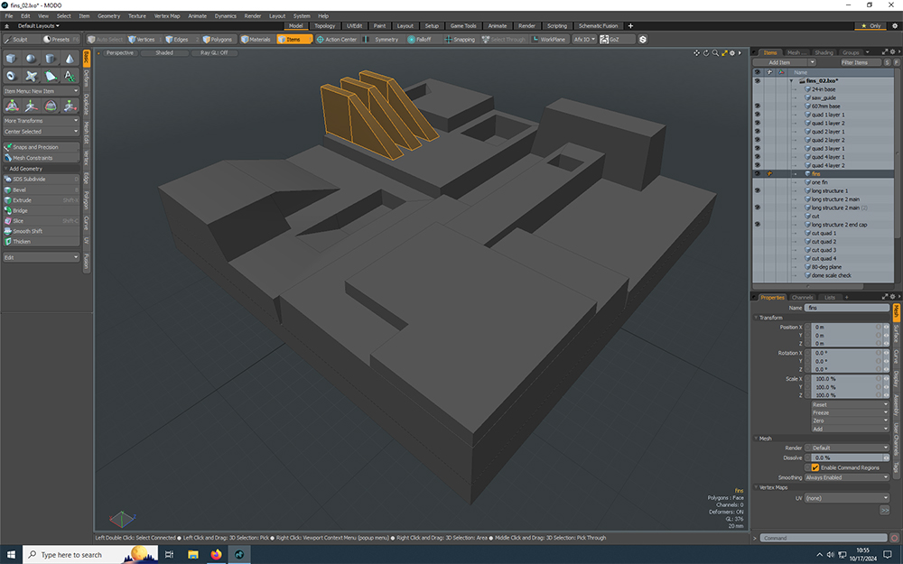
Task: Click the Slice tool
Action: [x=41, y=221]
